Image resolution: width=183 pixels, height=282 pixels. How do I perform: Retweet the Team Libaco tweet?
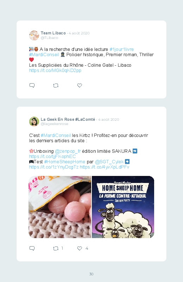coord(56,86)
